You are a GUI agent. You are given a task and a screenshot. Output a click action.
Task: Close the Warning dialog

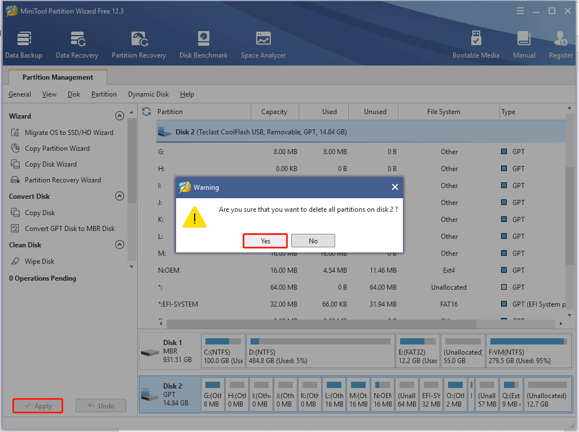(x=394, y=187)
